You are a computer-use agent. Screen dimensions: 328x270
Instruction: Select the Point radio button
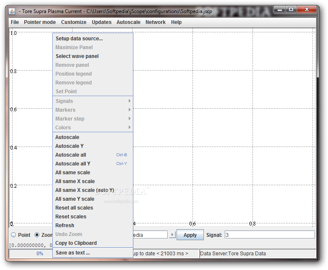click(13, 235)
